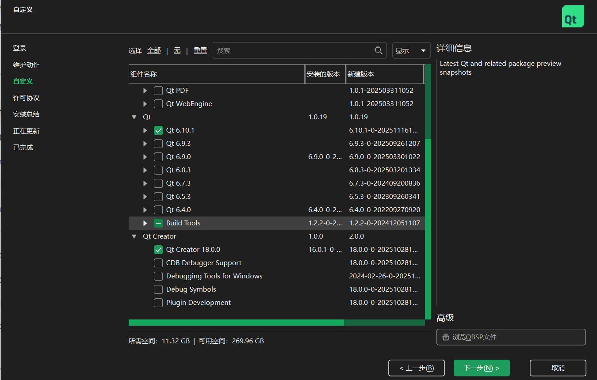Uncheck Qt Creator 18.0.0 checkbox

click(x=158, y=250)
